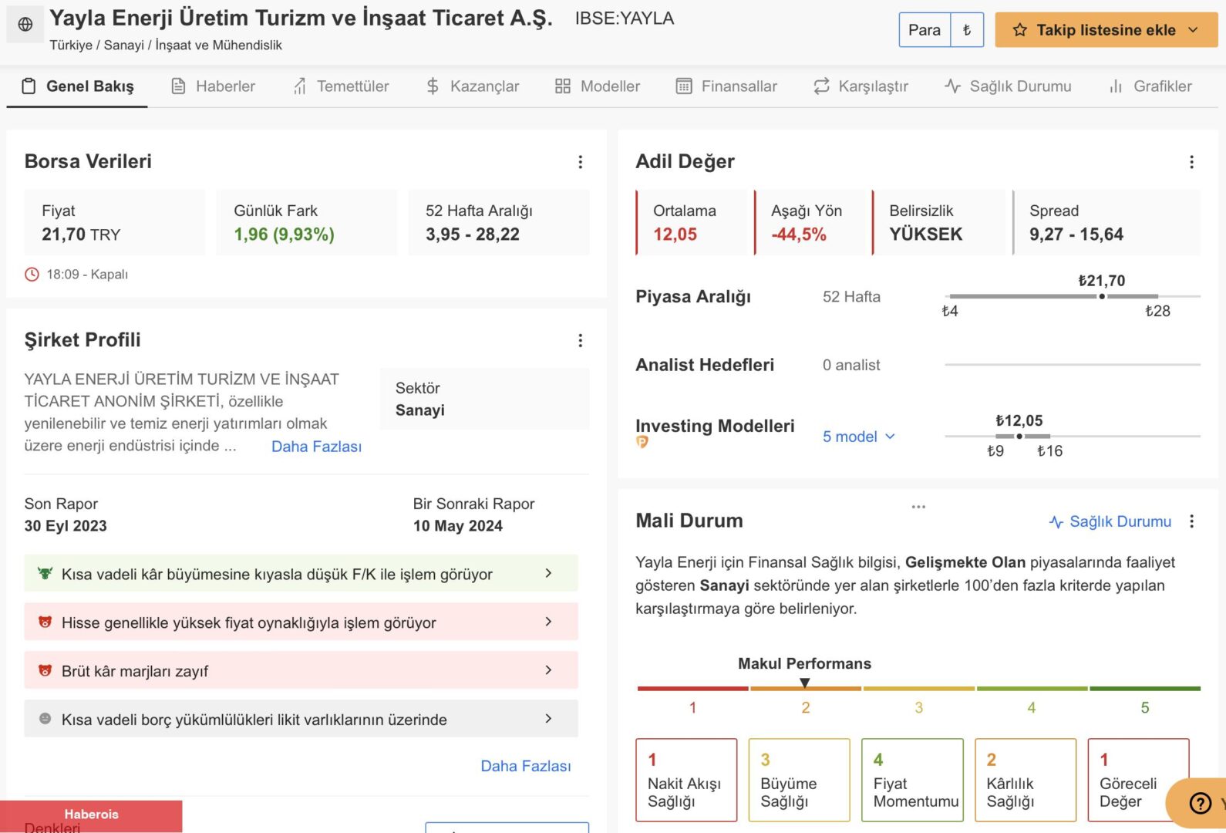Select the Para toggle option
Screen dimensions: 1226x833
point(925,30)
